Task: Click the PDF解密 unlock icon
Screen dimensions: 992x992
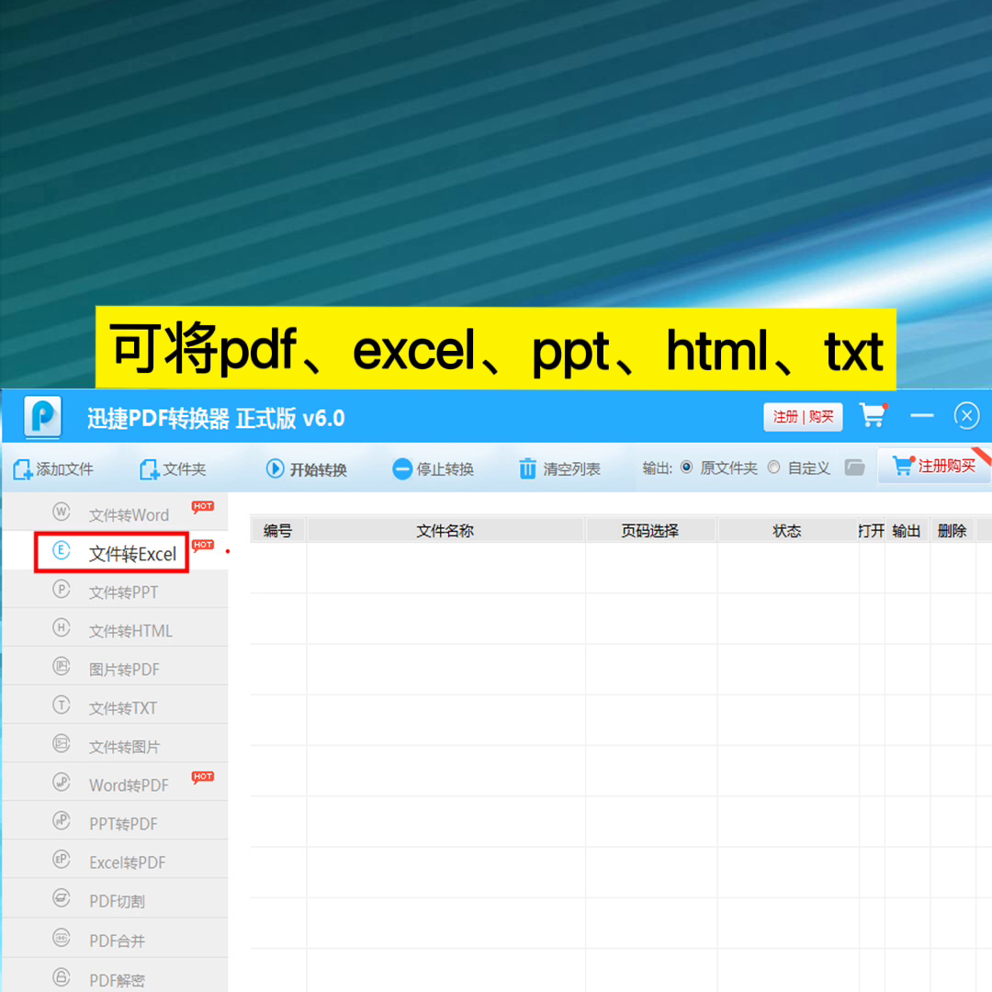Action: (x=62, y=976)
